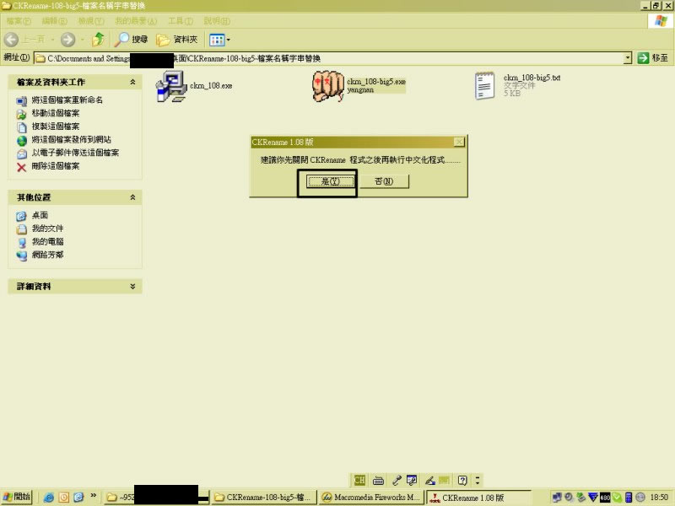The width and height of the screenshot is (675, 506).
Task: Open 我的電腦 from other places
Action: pyautogui.click(x=47, y=242)
